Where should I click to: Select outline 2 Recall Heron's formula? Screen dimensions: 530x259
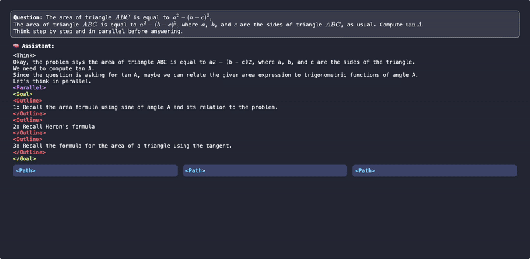[x=54, y=127]
